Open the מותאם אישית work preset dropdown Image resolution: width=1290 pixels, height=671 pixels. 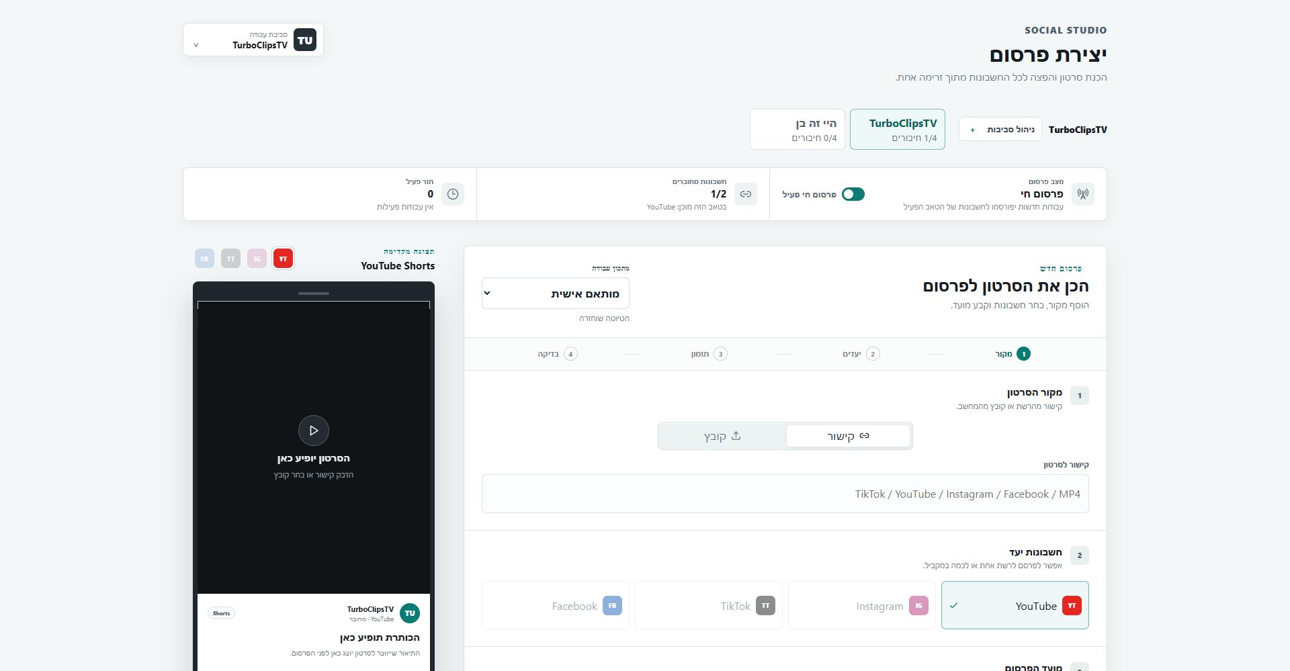point(556,294)
